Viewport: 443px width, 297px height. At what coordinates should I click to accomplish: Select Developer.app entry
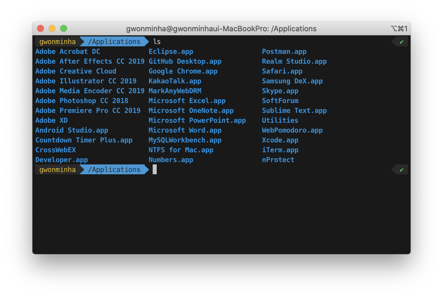tap(62, 160)
